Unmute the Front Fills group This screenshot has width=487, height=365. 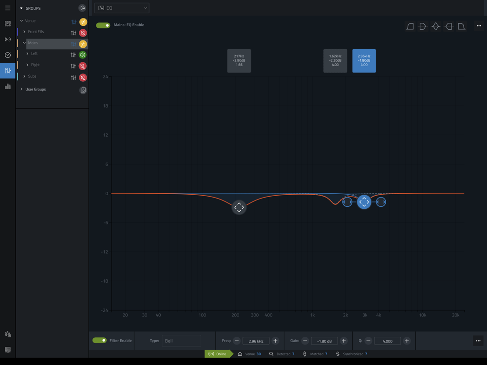[x=83, y=33]
